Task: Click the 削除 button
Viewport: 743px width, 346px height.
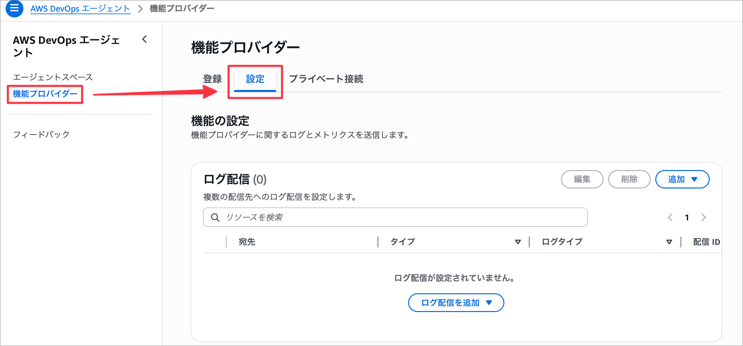Action: [x=629, y=179]
